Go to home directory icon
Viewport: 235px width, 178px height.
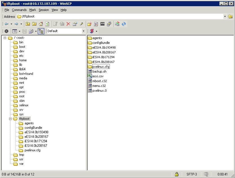pyautogui.click(x=41, y=24)
